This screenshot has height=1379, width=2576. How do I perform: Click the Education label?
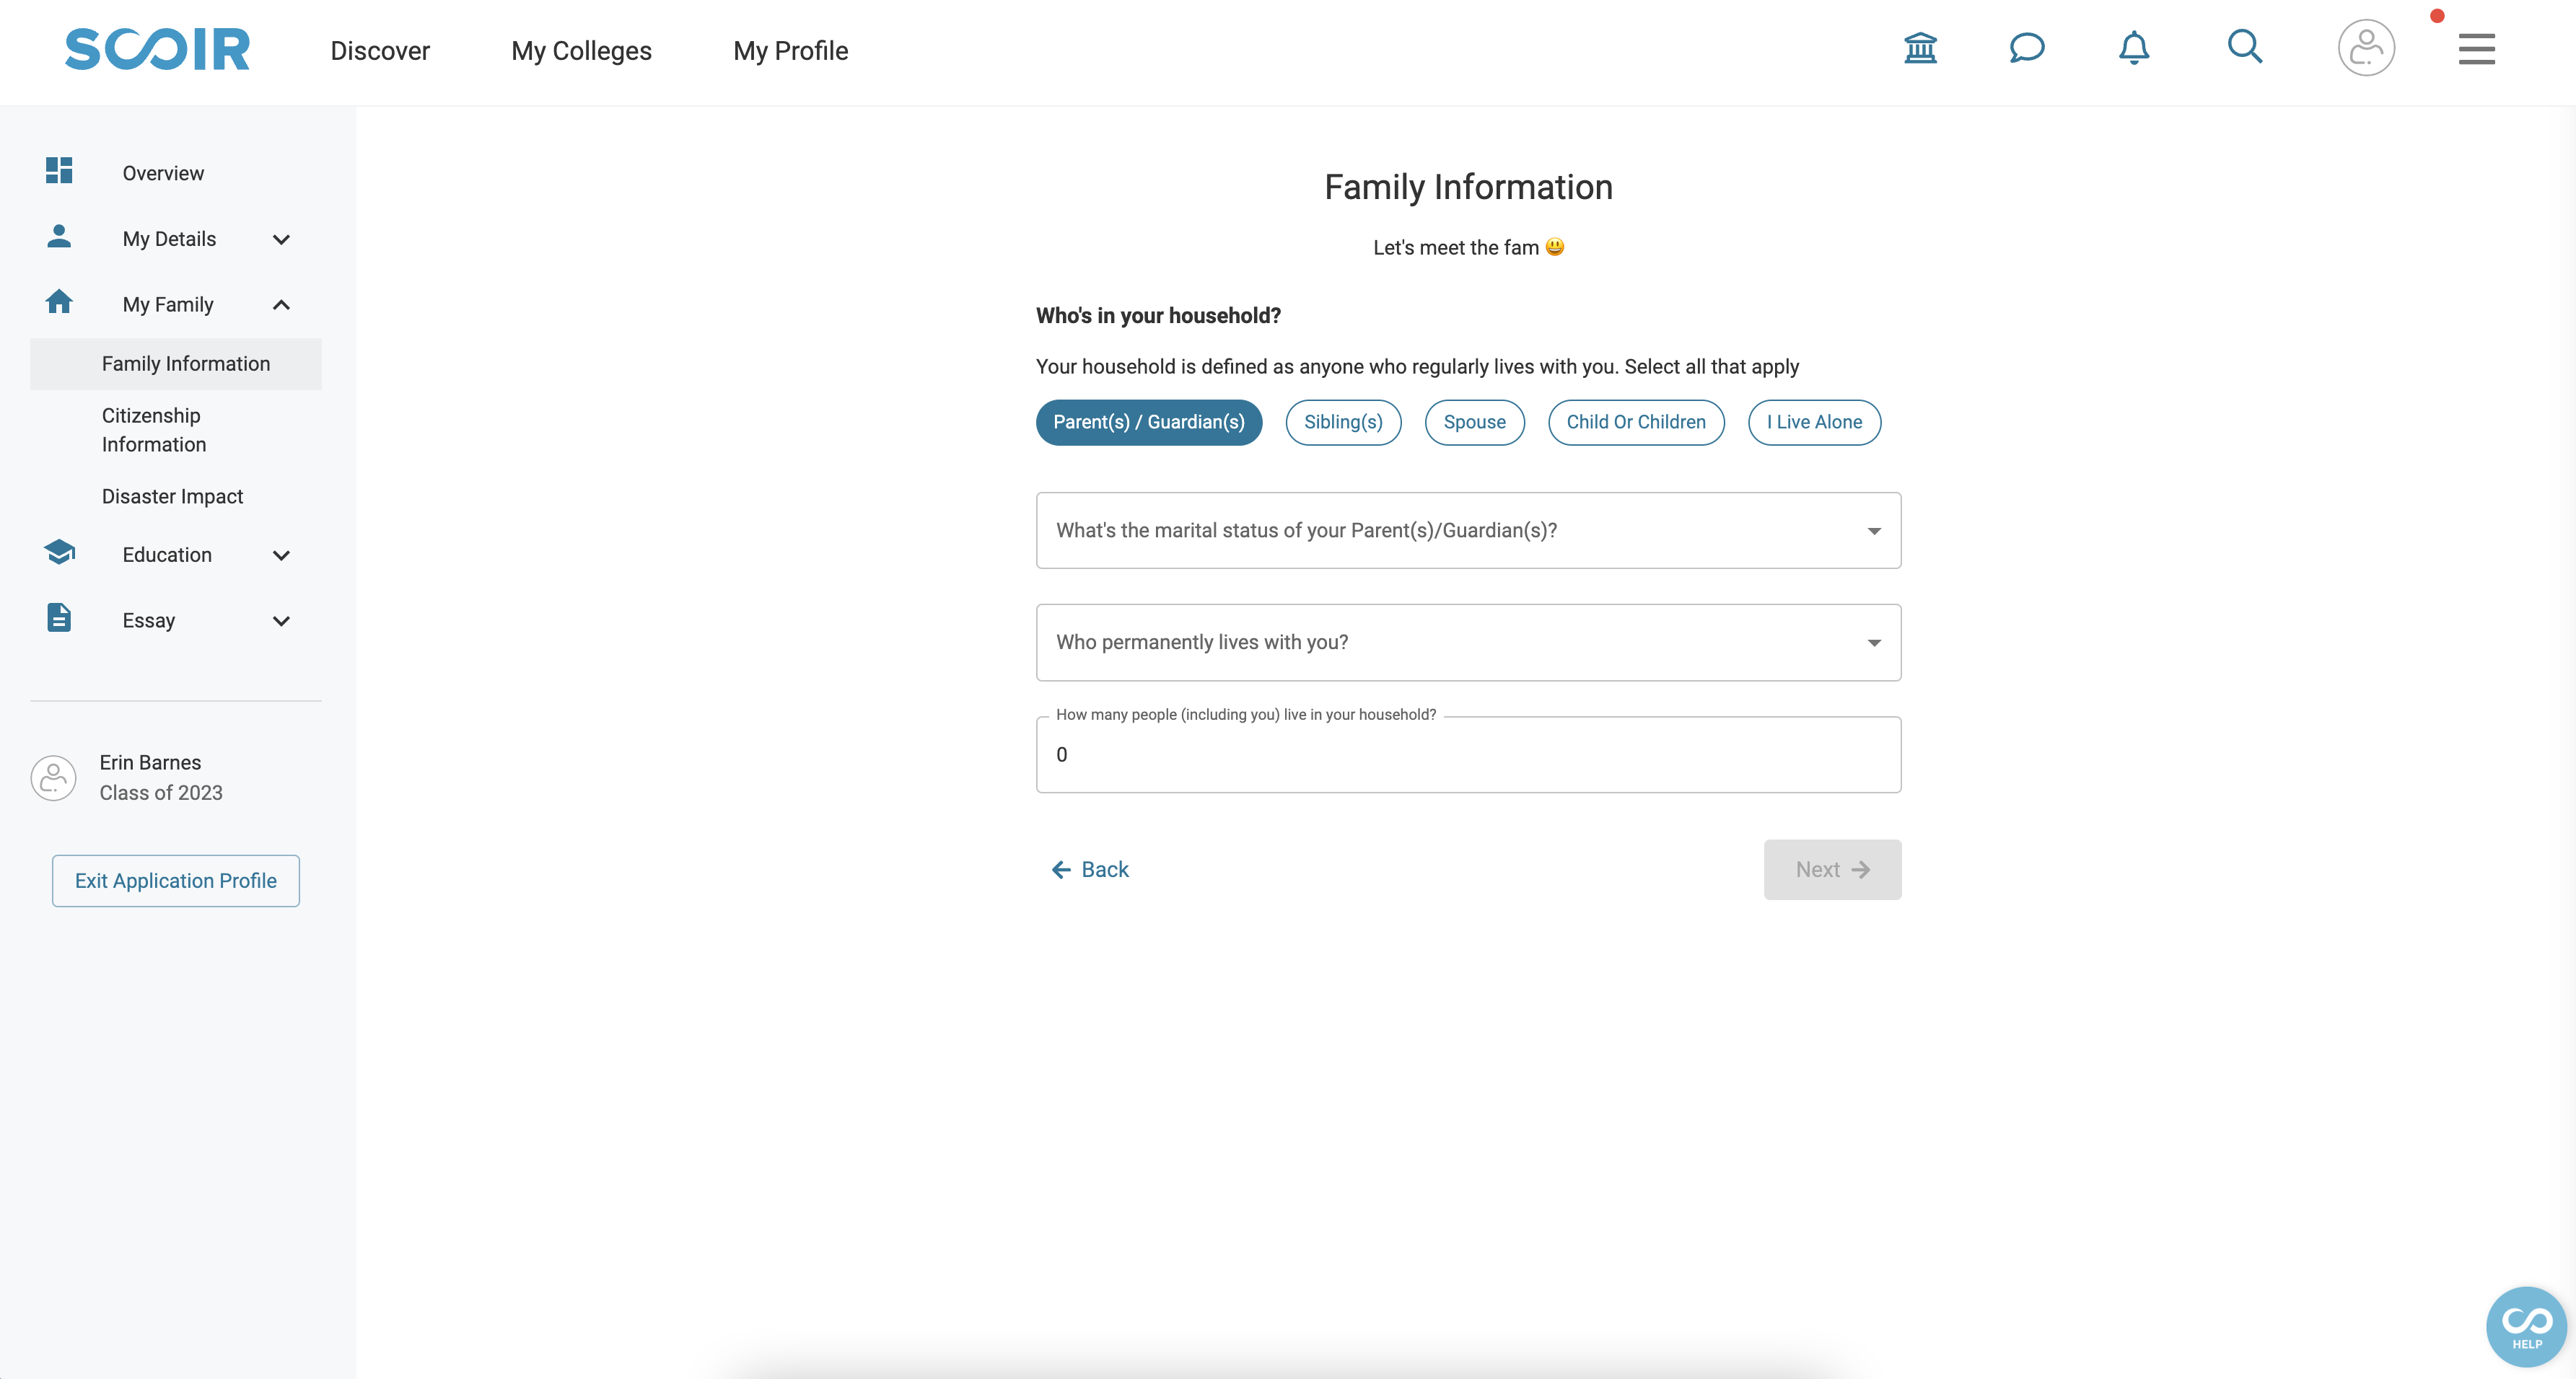tap(167, 555)
